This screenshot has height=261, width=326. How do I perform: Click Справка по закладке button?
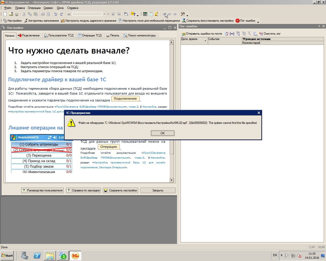[x=84, y=190]
